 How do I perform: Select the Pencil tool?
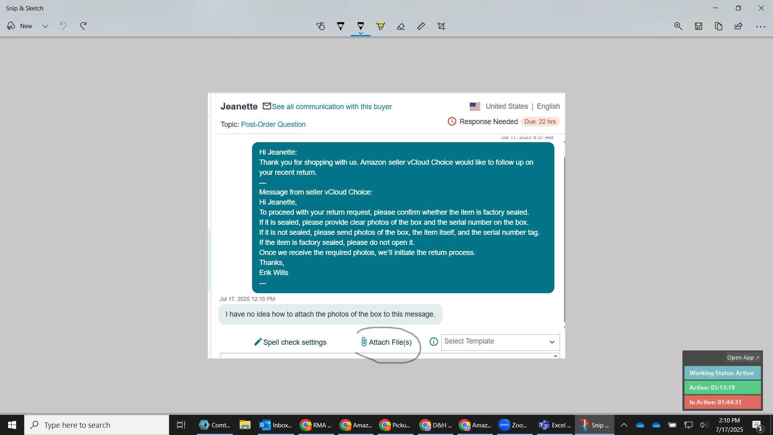pos(361,26)
